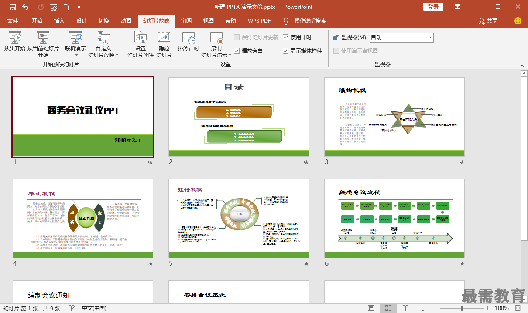Click the vertical scrollbar up arrow

coord(524,73)
